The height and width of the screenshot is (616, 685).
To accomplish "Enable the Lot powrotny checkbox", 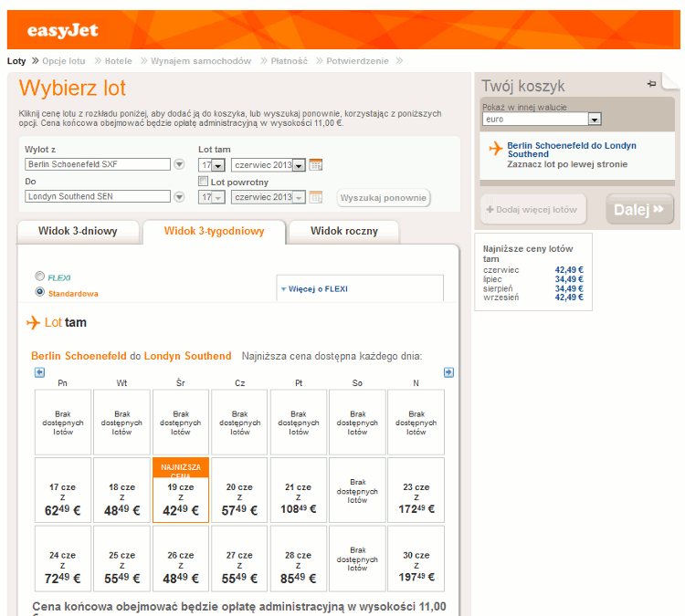I will click(203, 181).
